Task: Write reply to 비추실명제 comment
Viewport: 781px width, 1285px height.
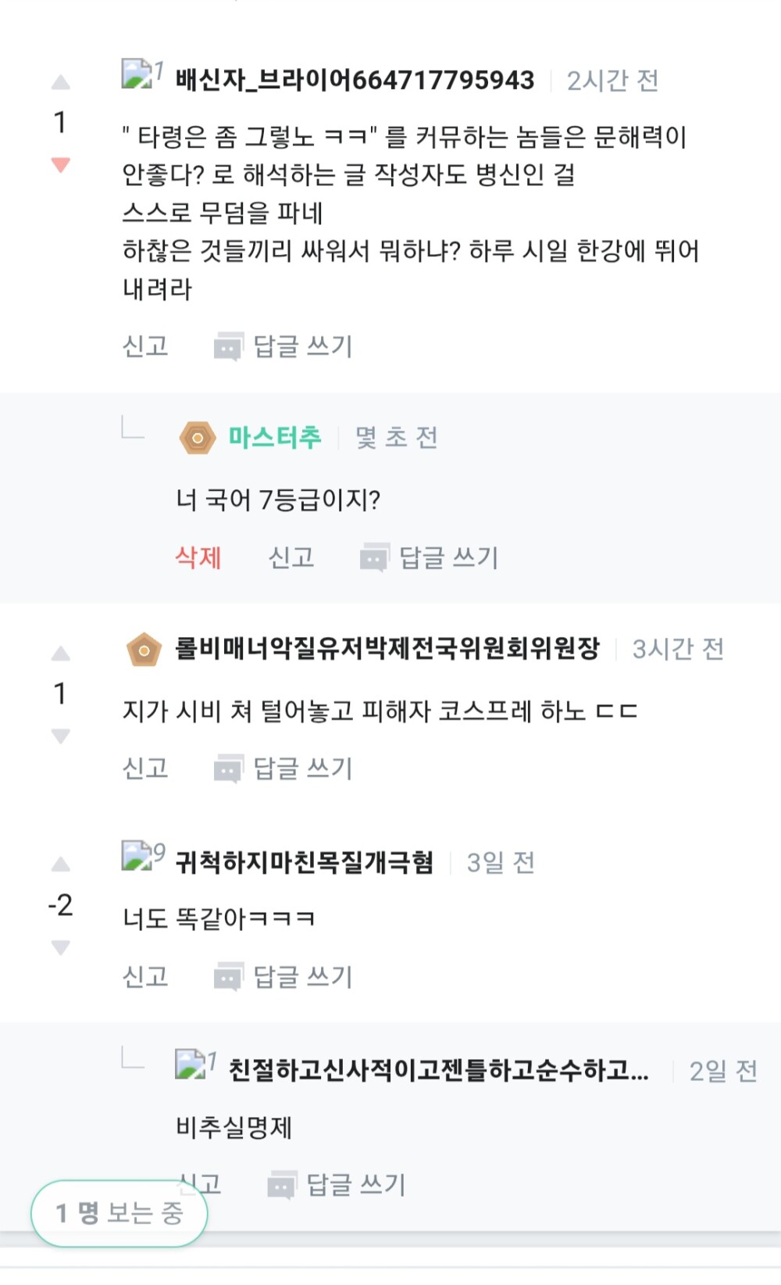Action: pos(355,1184)
